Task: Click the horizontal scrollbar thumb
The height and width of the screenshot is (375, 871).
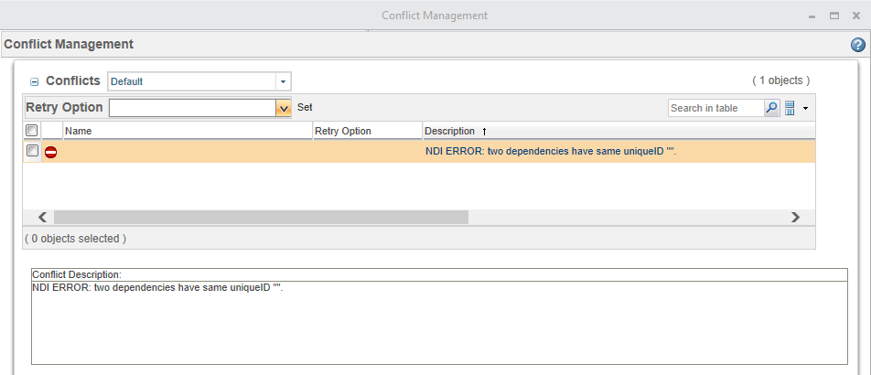Action: coord(261,218)
